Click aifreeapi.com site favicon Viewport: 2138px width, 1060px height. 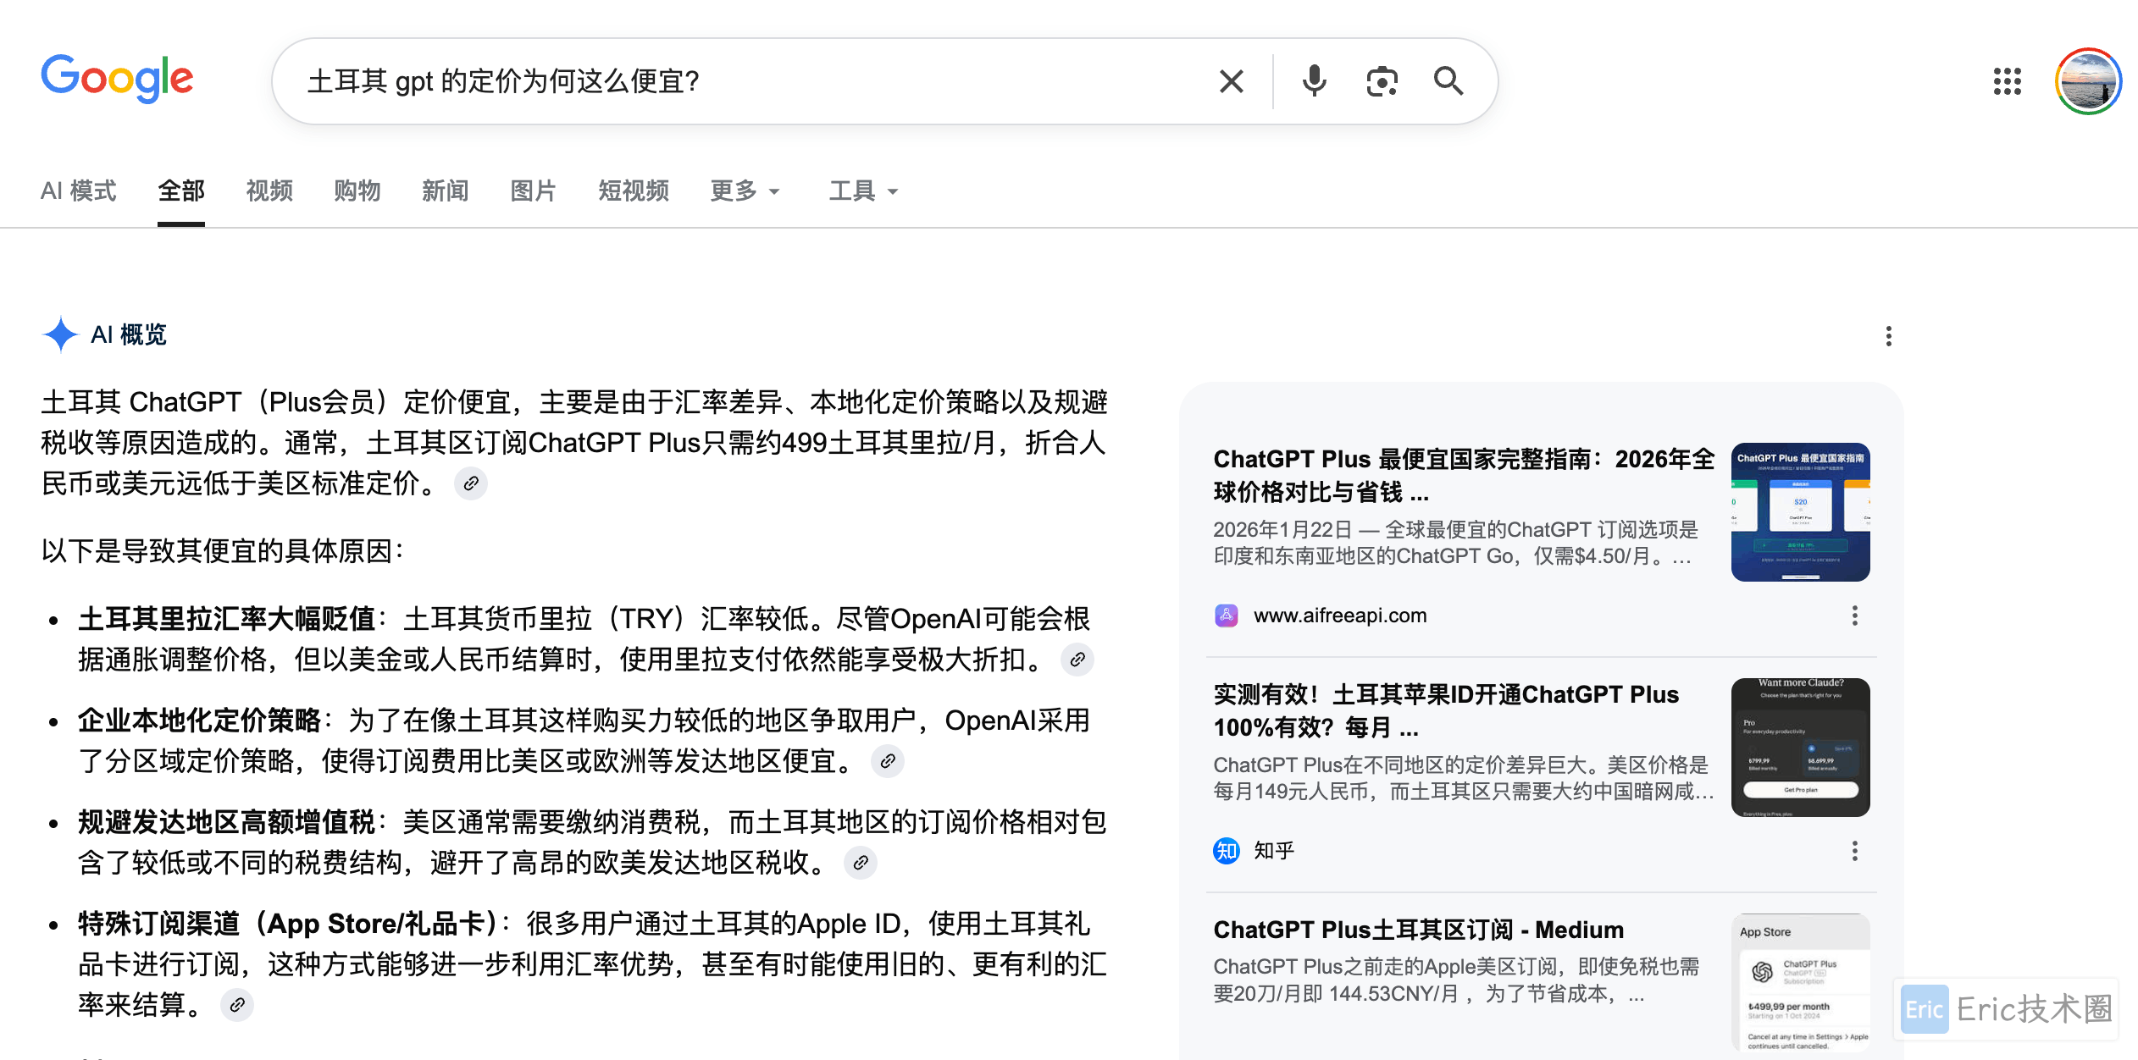click(1227, 616)
